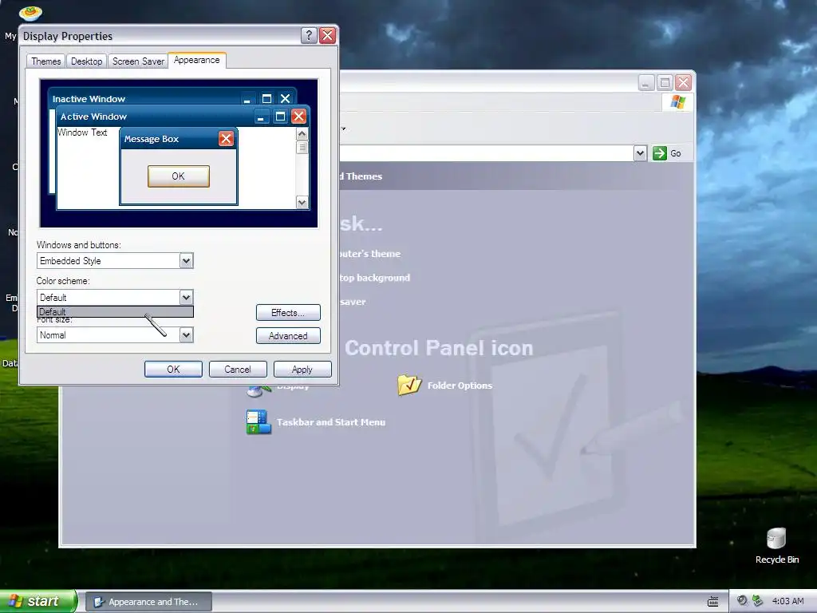Apply the display settings
Screen dimensions: 817x613
coord(302,369)
